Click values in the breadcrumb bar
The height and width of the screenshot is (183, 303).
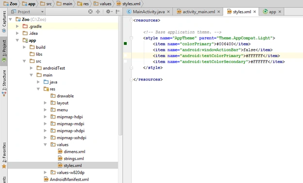click(x=102, y=4)
